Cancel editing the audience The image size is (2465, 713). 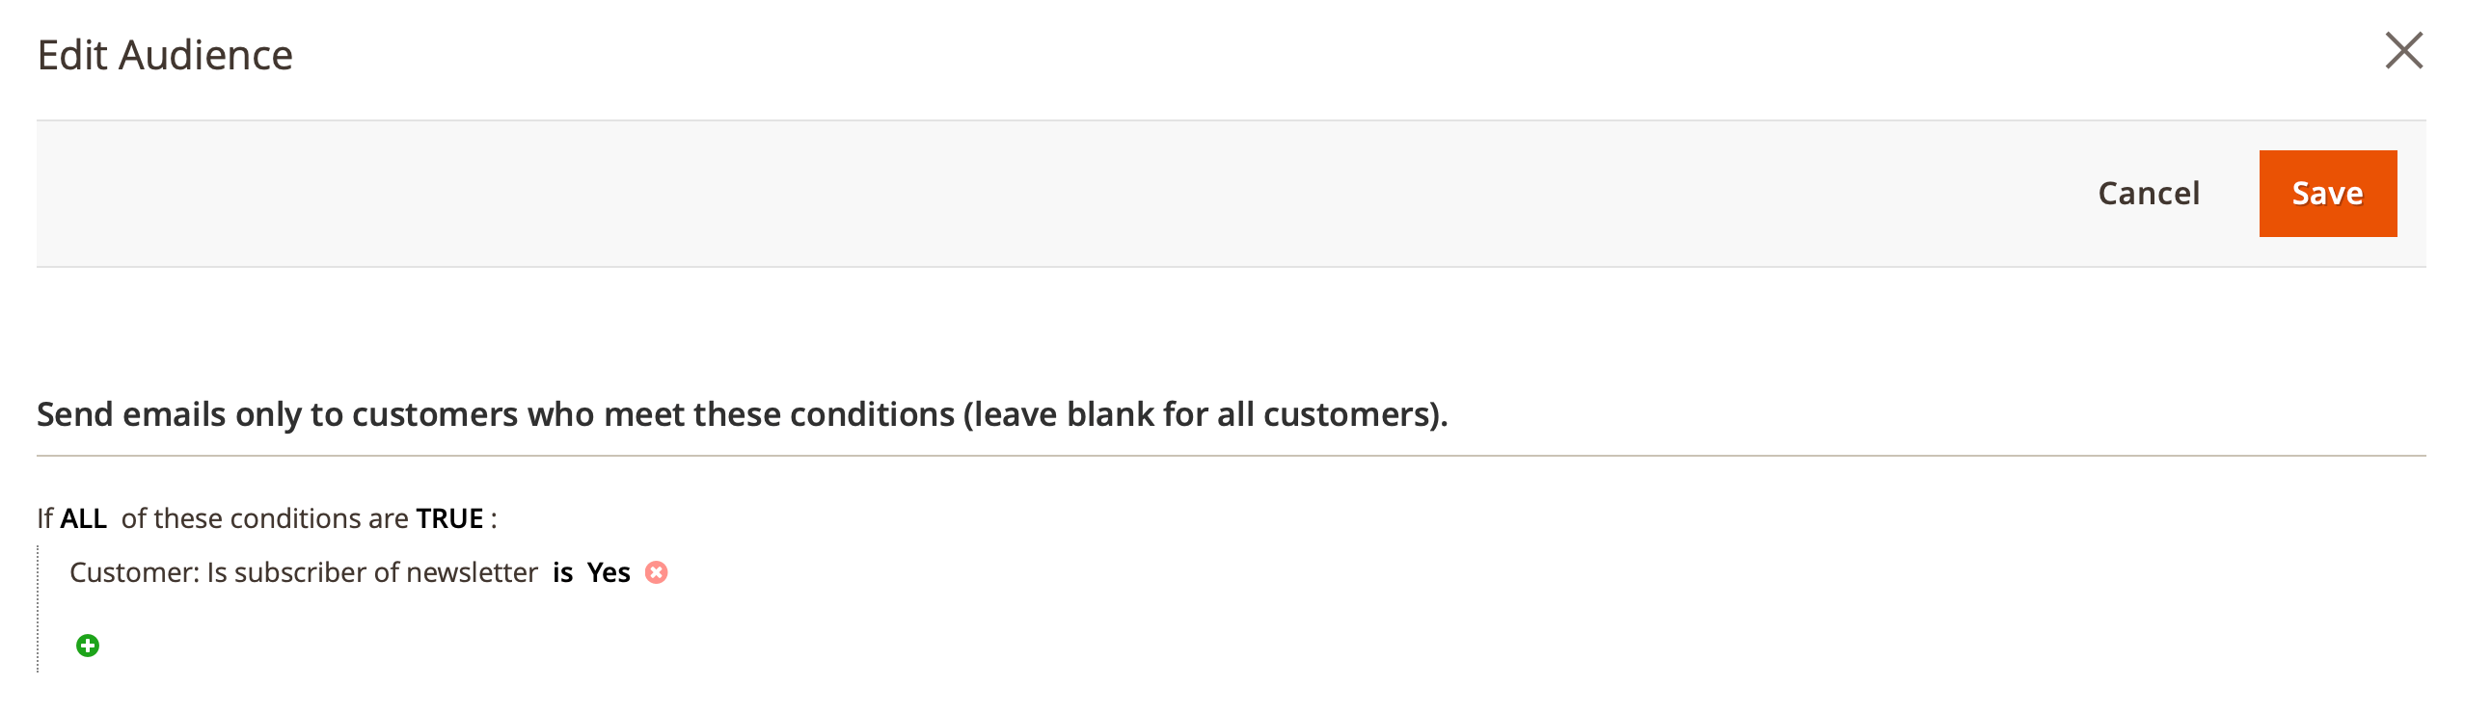coord(2149,194)
